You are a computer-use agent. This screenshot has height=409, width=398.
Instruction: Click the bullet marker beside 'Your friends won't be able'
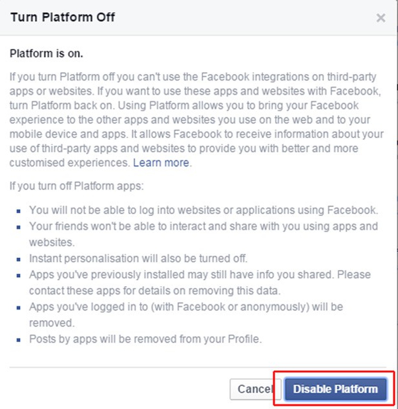pos(18,227)
